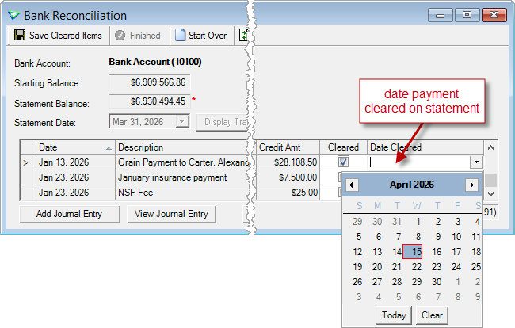The width and height of the screenshot is (515, 328).
Task: Click the table scroll down arrow
Action: (x=490, y=194)
